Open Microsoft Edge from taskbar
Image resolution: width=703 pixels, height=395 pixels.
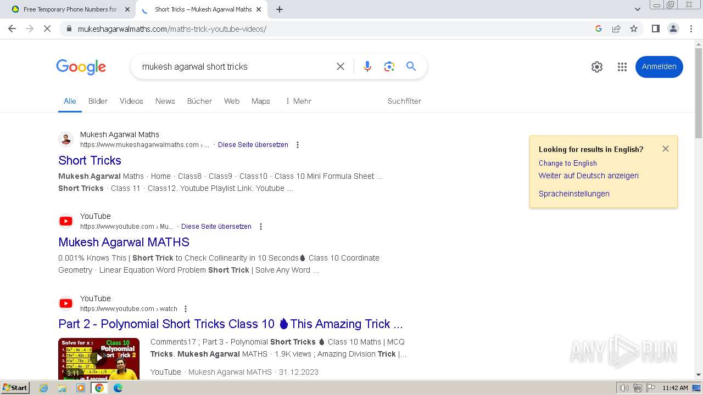click(x=118, y=388)
